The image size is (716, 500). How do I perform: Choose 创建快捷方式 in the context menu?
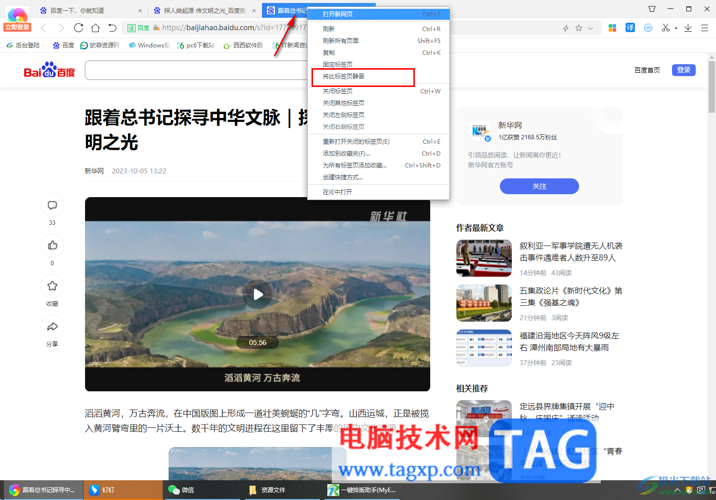(x=378, y=177)
